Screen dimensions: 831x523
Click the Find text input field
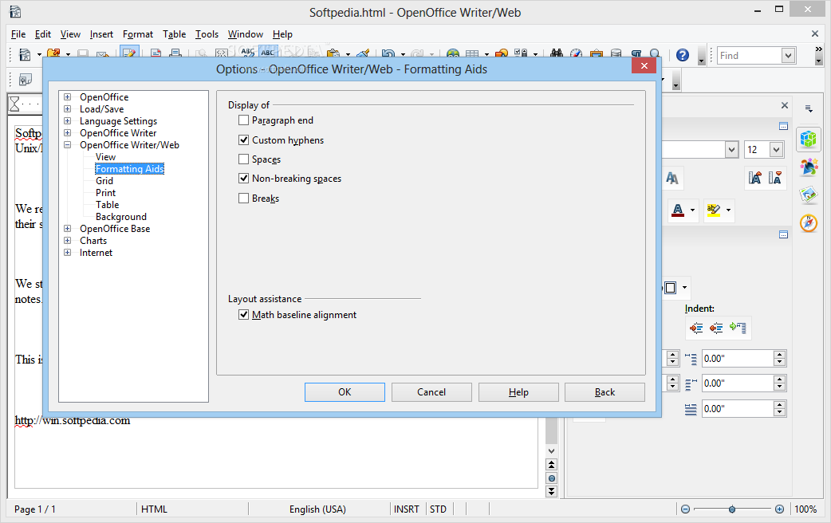750,56
